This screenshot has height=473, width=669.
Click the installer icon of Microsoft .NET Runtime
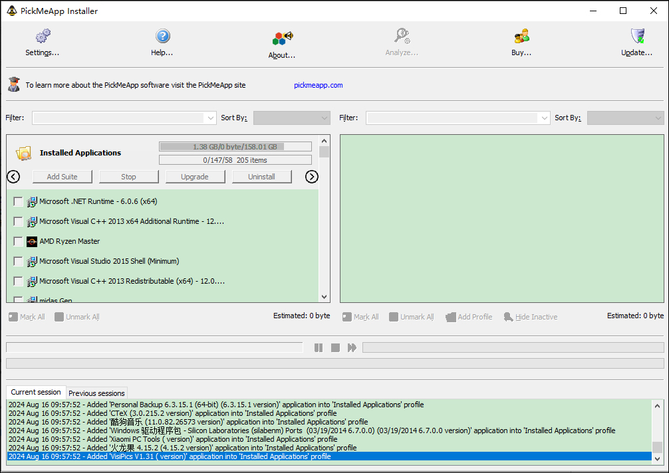coord(32,201)
